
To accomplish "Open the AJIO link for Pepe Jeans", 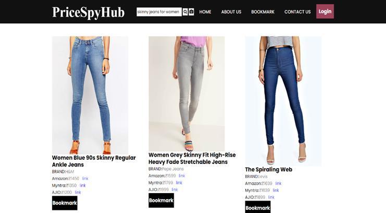I will click(175, 190).
